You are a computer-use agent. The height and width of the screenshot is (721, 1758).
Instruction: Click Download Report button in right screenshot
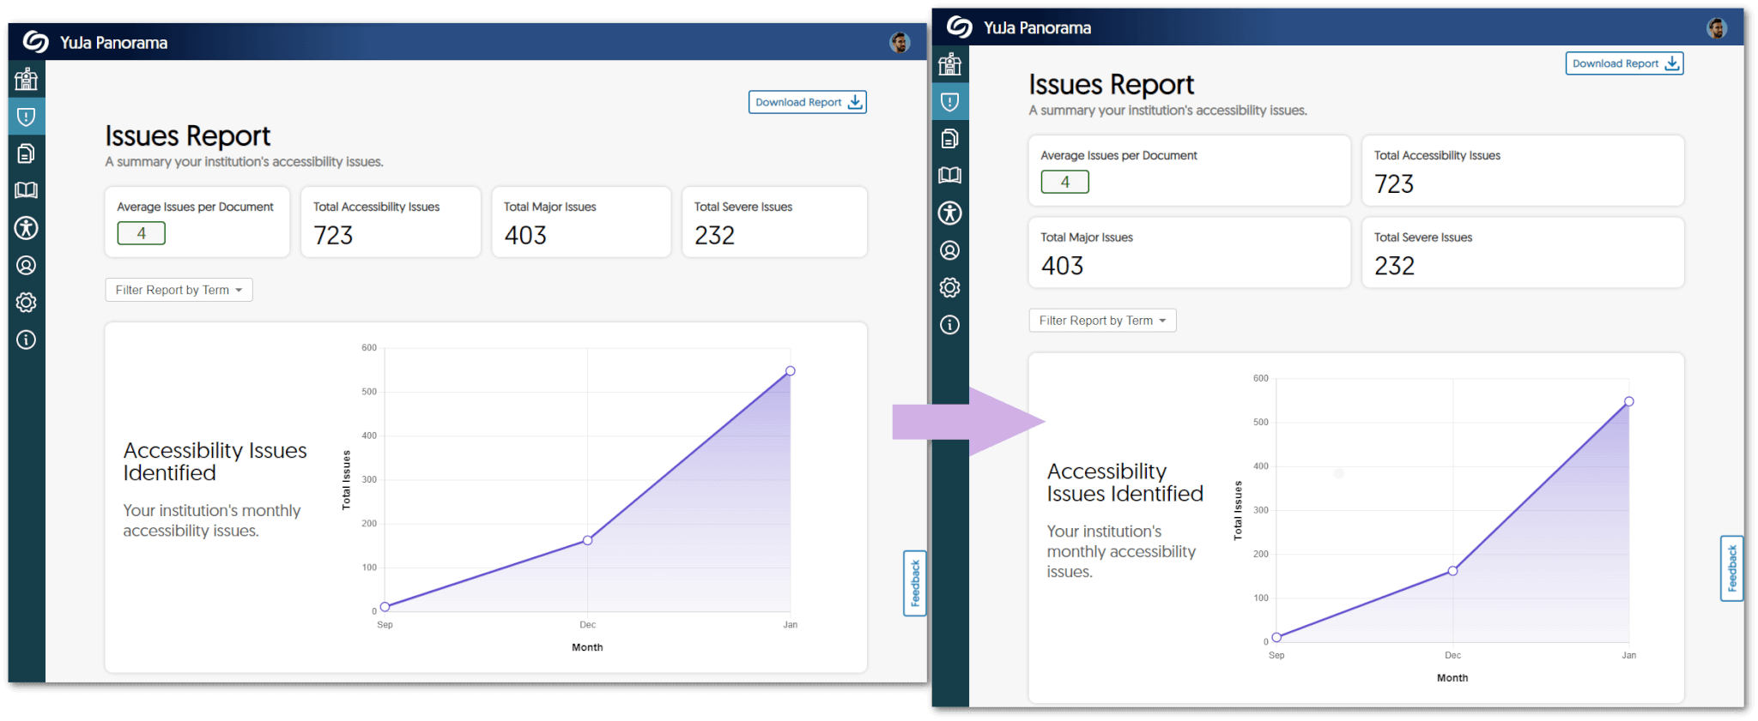(x=1624, y=63)
